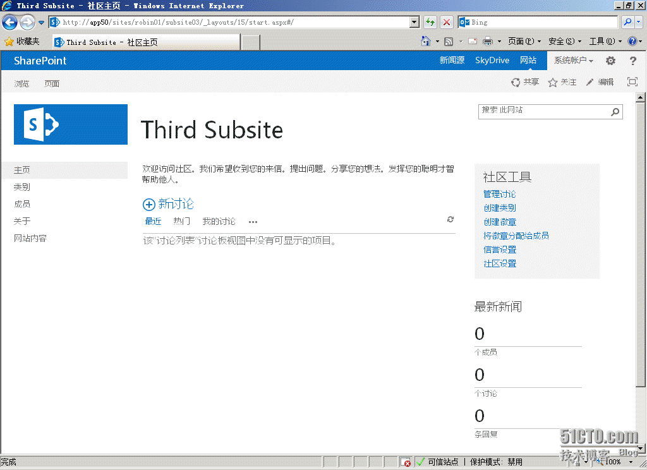Select the Third Subsite browser tab
Screen dimensions: 647x470
point(147,42)
